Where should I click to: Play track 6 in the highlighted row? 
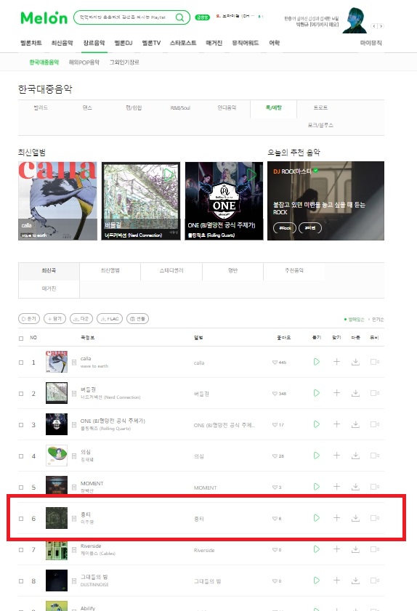point(317,518)
